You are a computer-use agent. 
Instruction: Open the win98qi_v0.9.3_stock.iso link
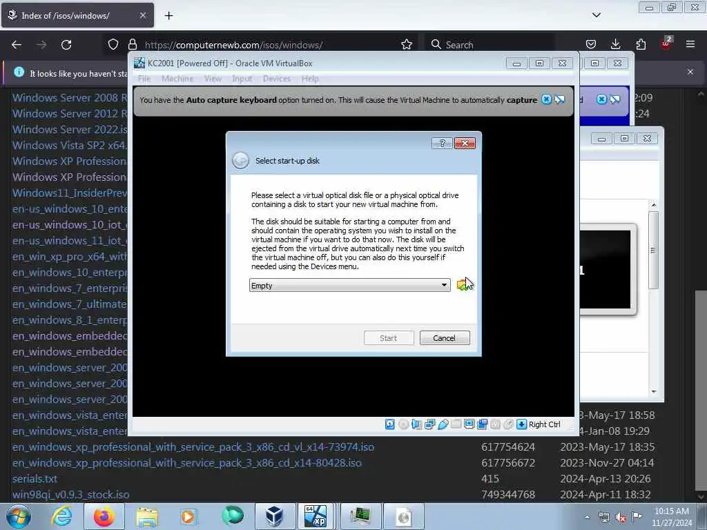(71, 495)
